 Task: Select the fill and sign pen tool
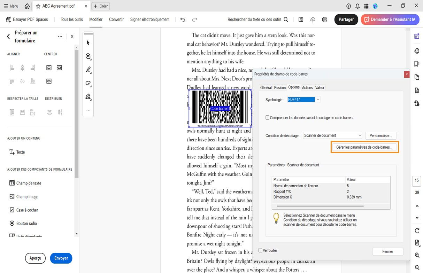coord(88,96)
